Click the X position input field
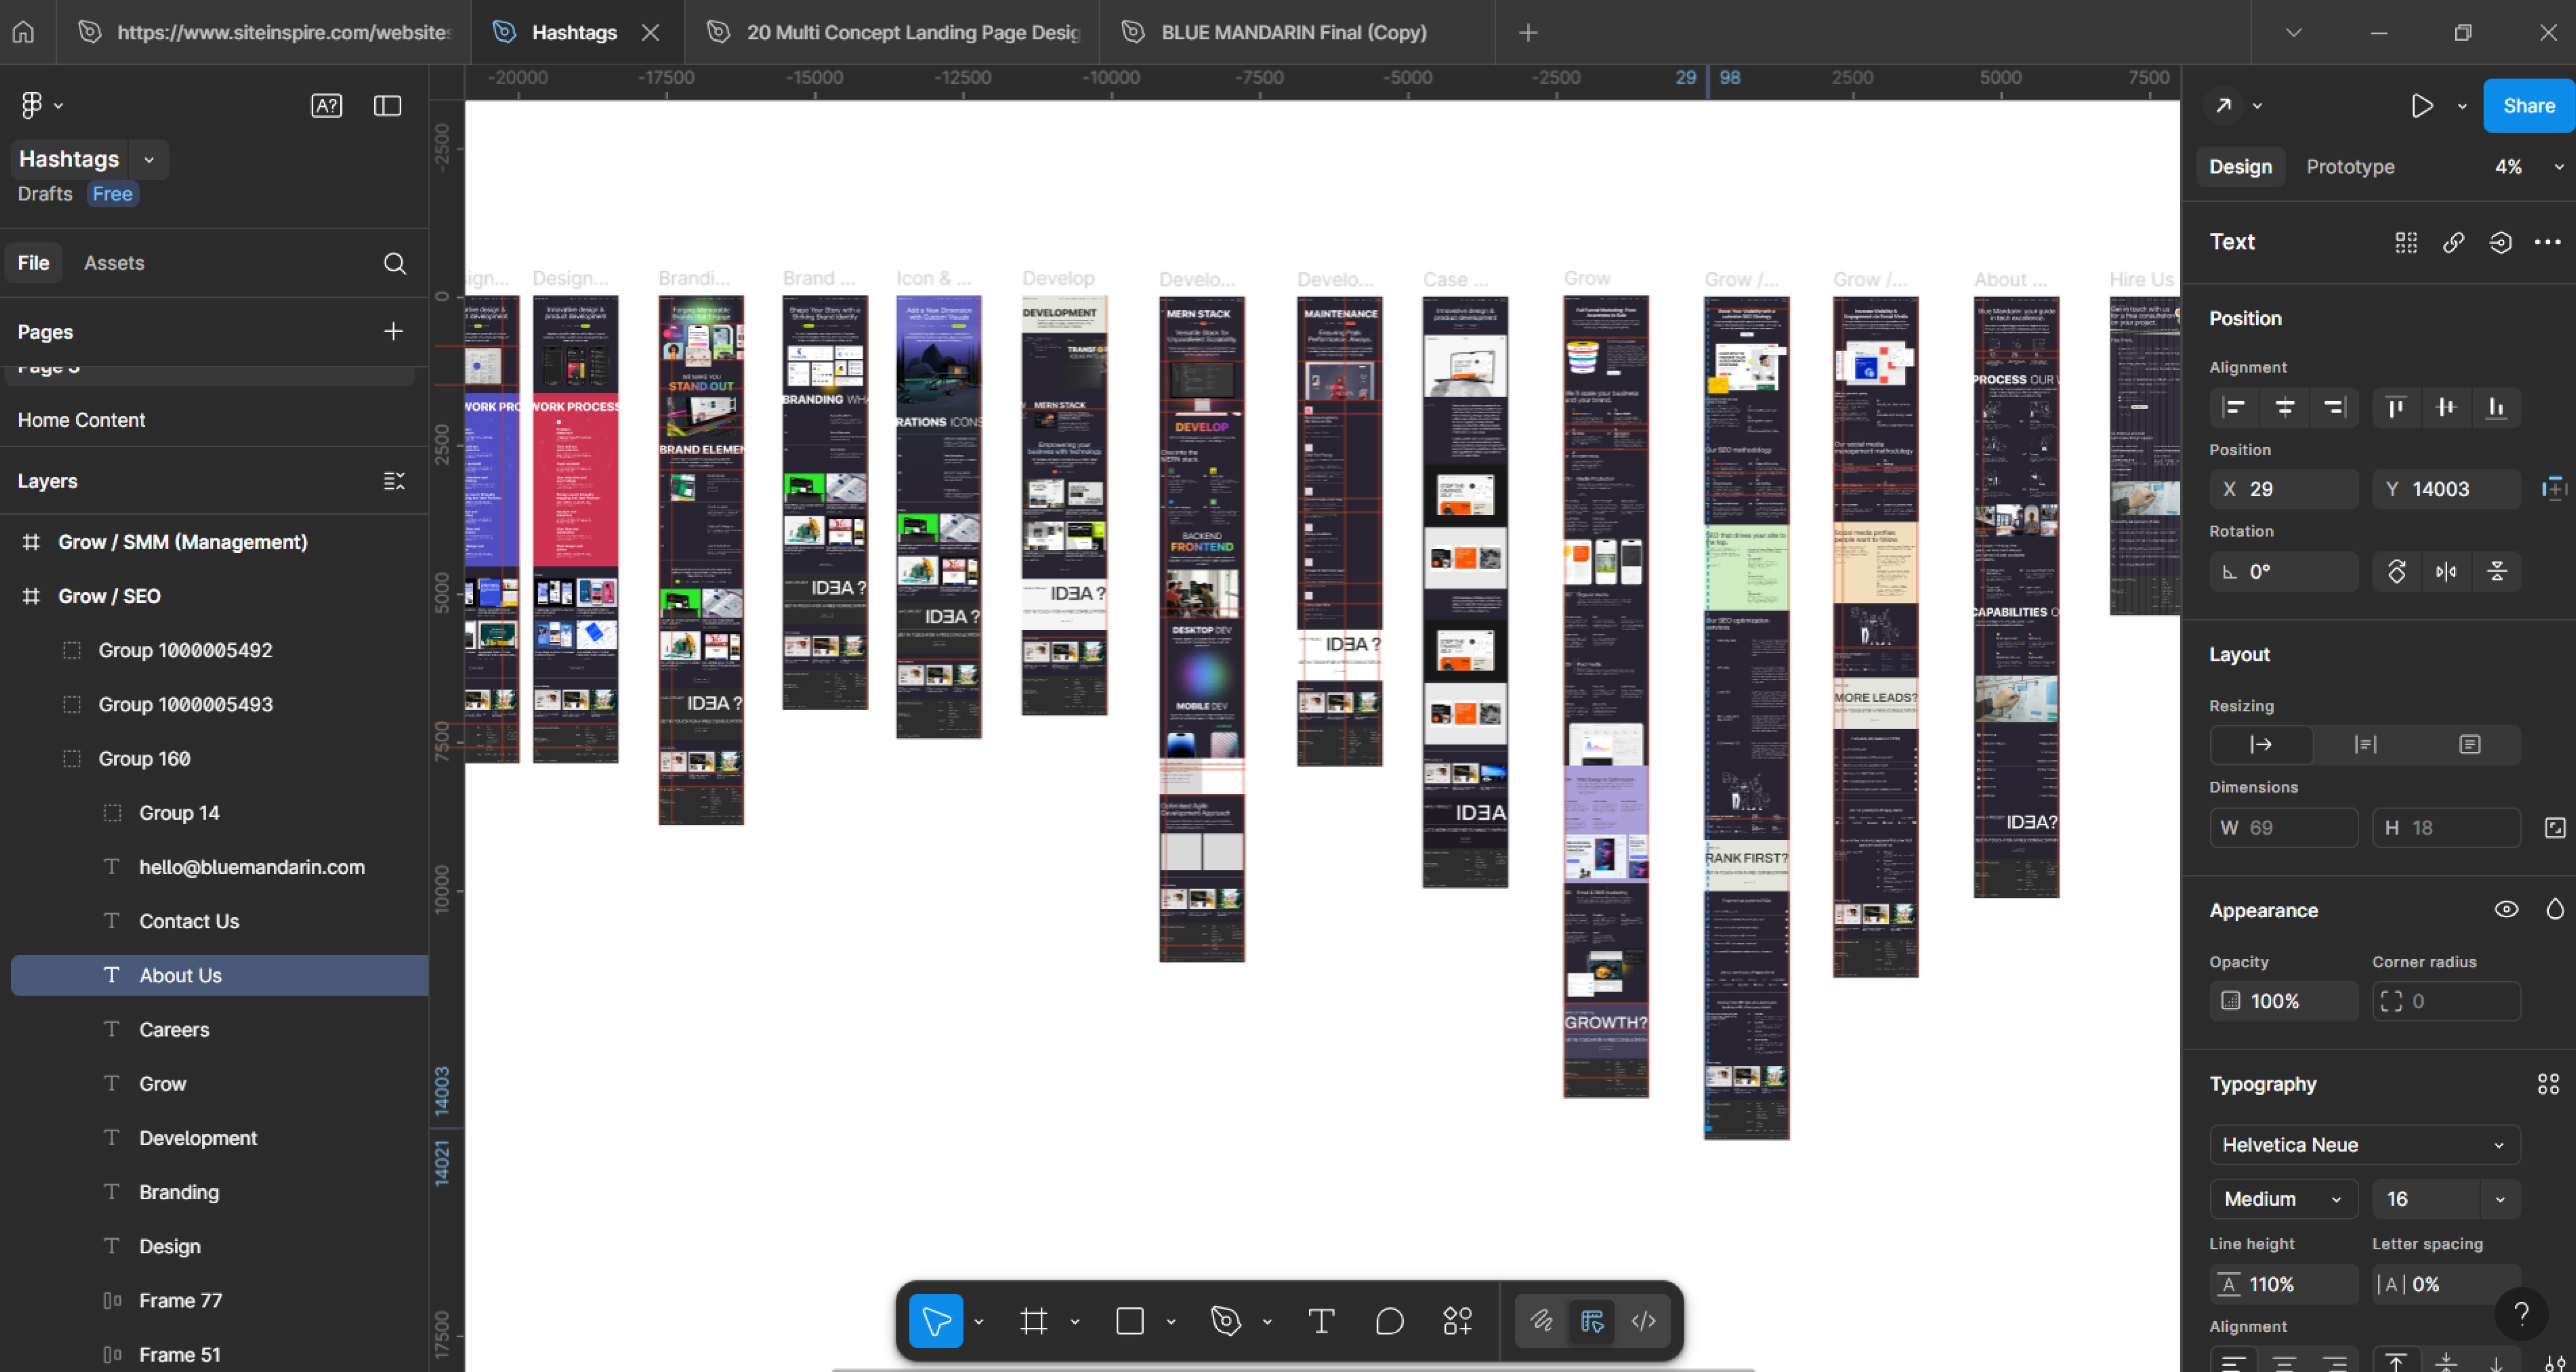 pos(2283,489)
